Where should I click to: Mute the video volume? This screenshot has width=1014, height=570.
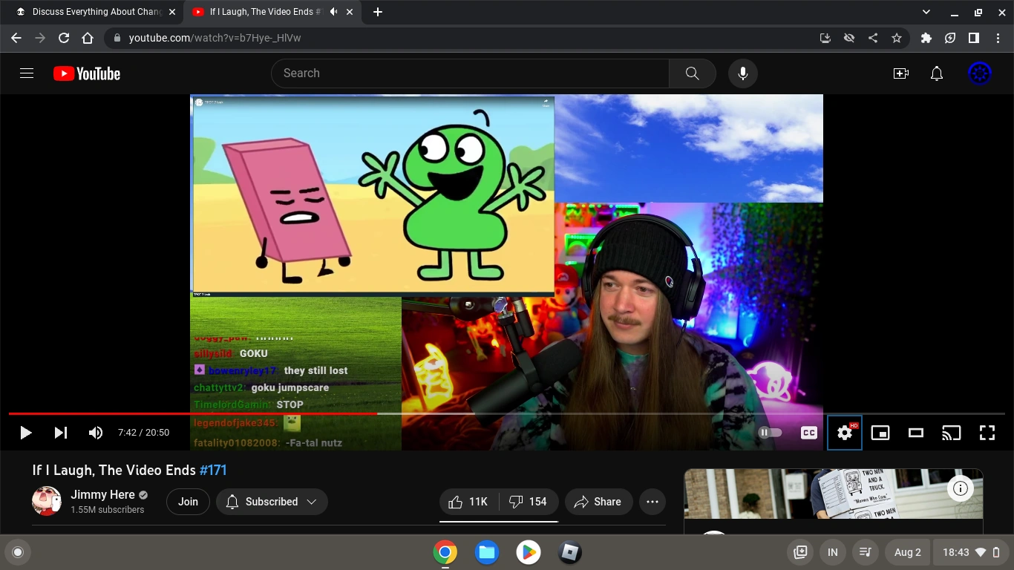(96, 433)
